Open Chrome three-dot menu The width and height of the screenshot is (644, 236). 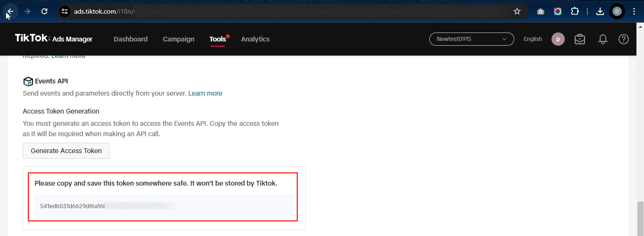coord(634,11)
